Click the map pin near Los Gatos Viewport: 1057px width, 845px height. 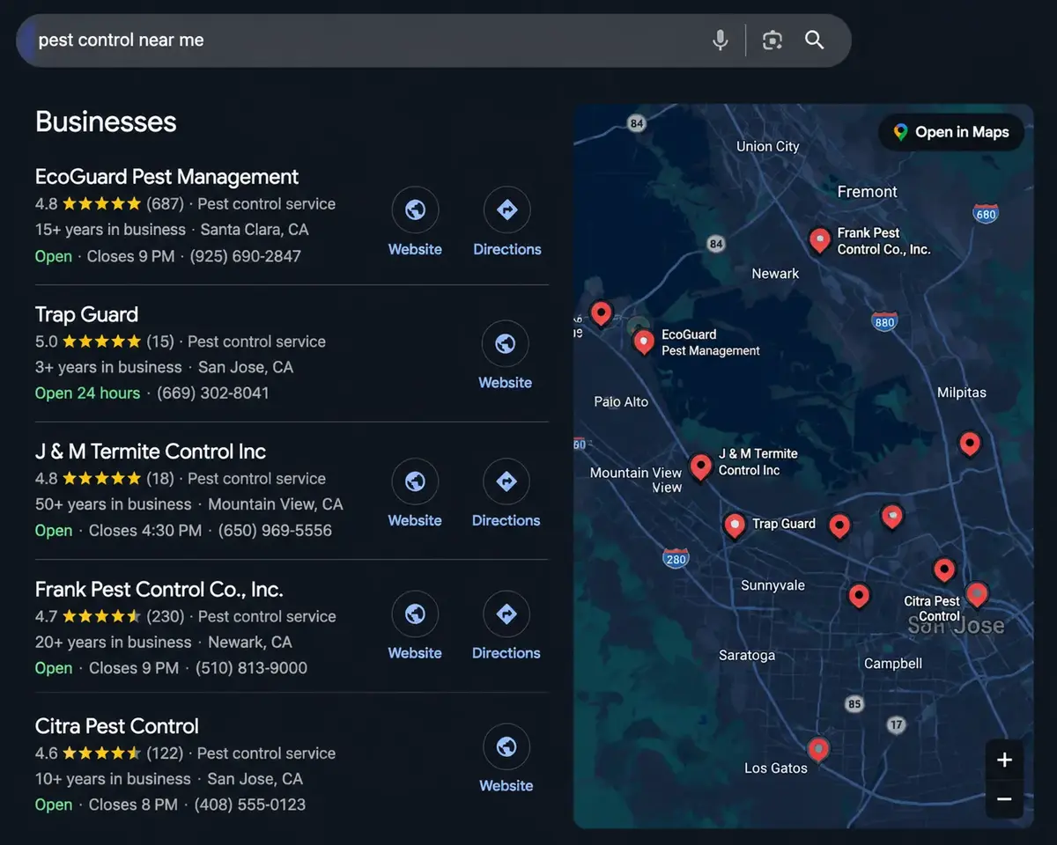818,750
